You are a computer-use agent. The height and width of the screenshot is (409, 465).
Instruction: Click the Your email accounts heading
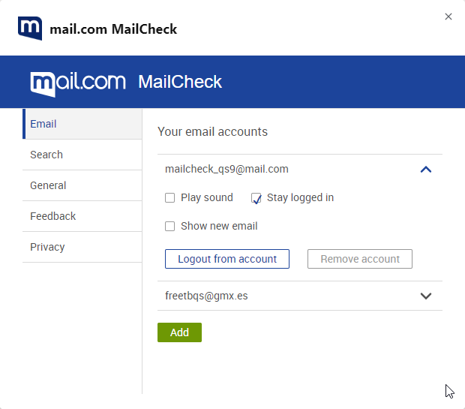[212, 132]
